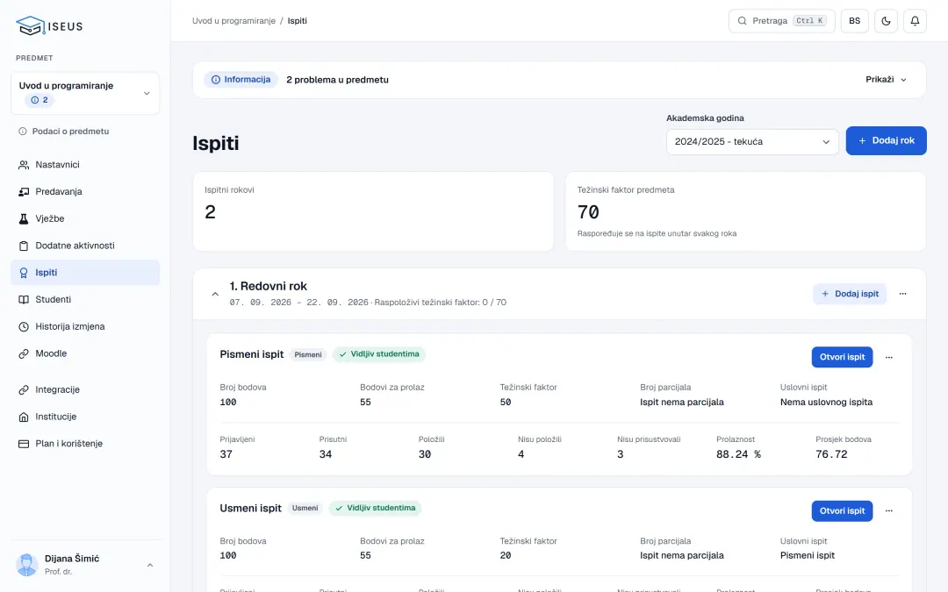
Task: Click the Težinski faktor predmeta value 70
Action: 588,212
